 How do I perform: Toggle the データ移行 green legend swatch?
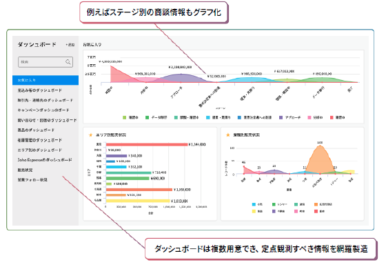(147, 117)
